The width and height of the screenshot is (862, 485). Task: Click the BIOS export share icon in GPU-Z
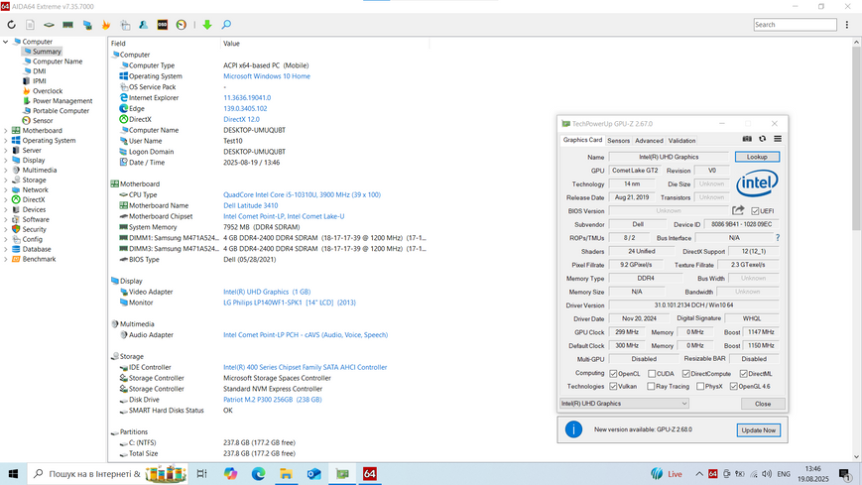[738, 210]
